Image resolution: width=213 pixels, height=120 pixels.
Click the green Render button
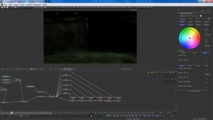click(x=109, y=116)
